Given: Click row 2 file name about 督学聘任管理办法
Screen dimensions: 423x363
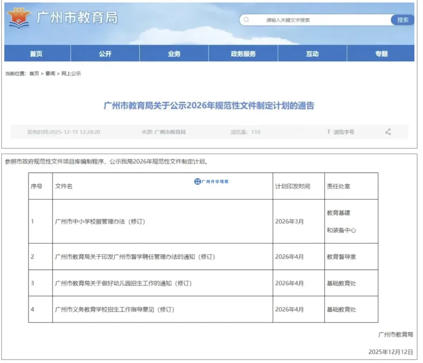Looking at the screenshot, I should [135, 257].
